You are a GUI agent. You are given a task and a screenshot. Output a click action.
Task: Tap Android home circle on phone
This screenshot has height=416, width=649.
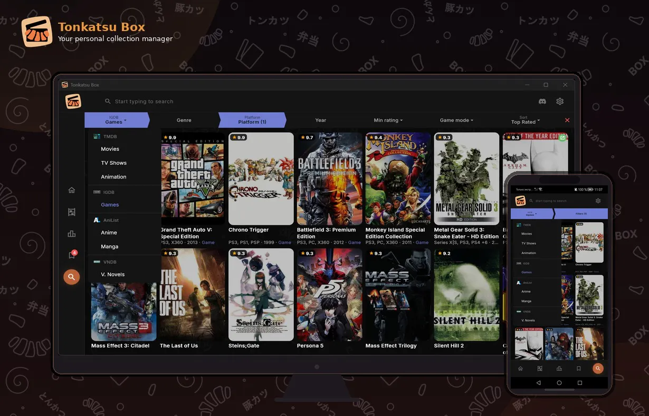click(x=559, y=383)
